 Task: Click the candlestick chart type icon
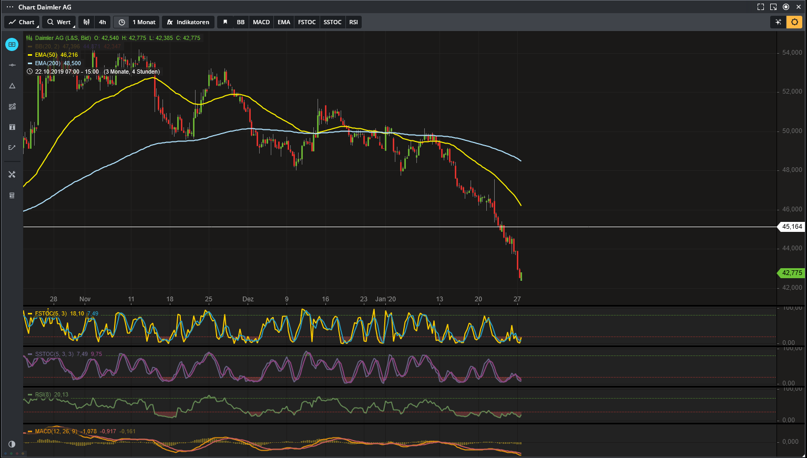click(87, 22)
